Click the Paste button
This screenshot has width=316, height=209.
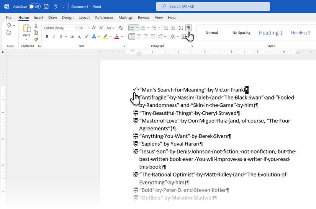pyautogui.click(x=26, y=31)
